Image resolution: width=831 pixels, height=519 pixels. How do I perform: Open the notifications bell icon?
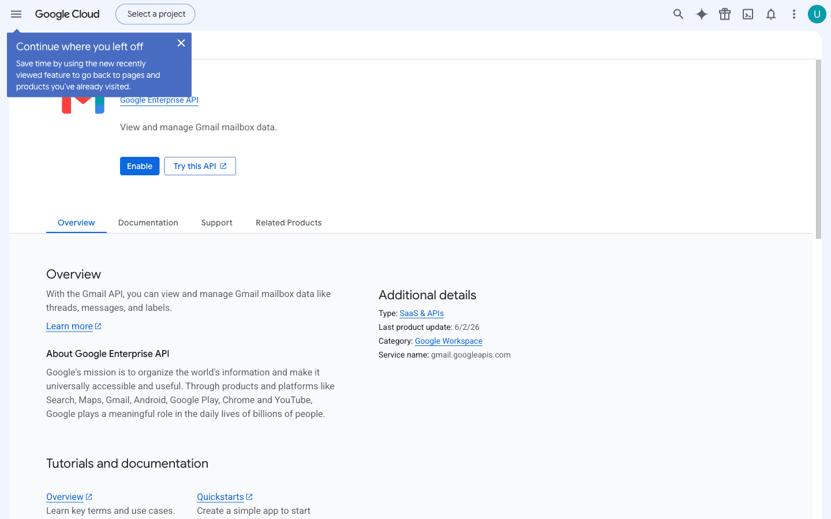771,14
